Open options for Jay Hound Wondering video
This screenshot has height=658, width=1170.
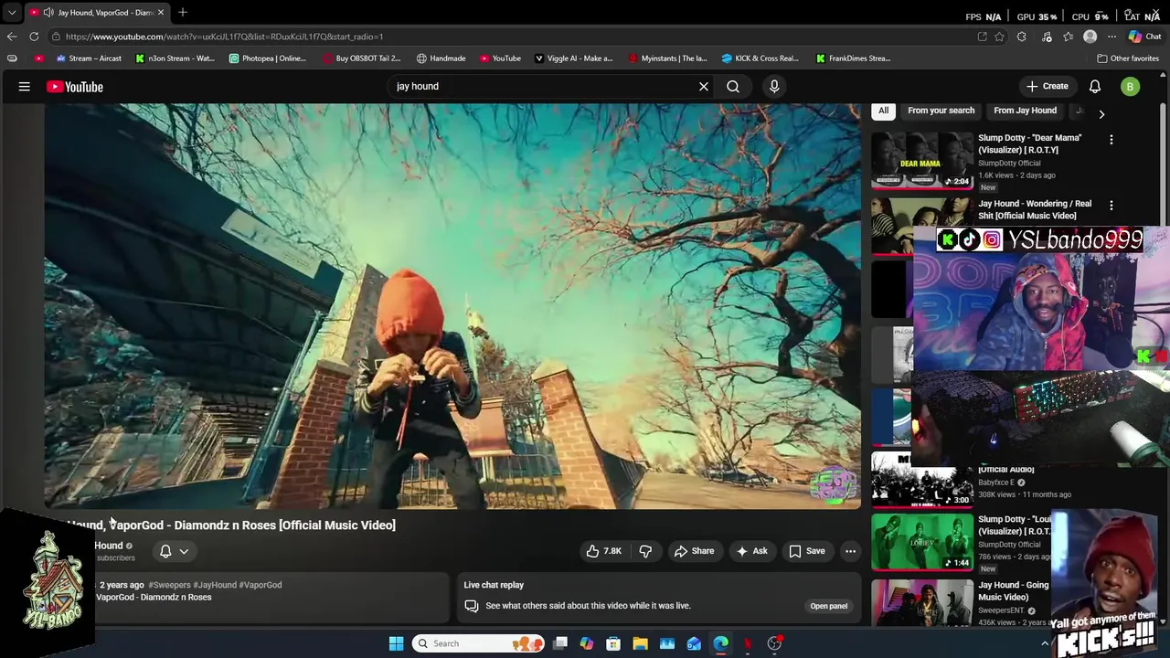pos(1111,206)
